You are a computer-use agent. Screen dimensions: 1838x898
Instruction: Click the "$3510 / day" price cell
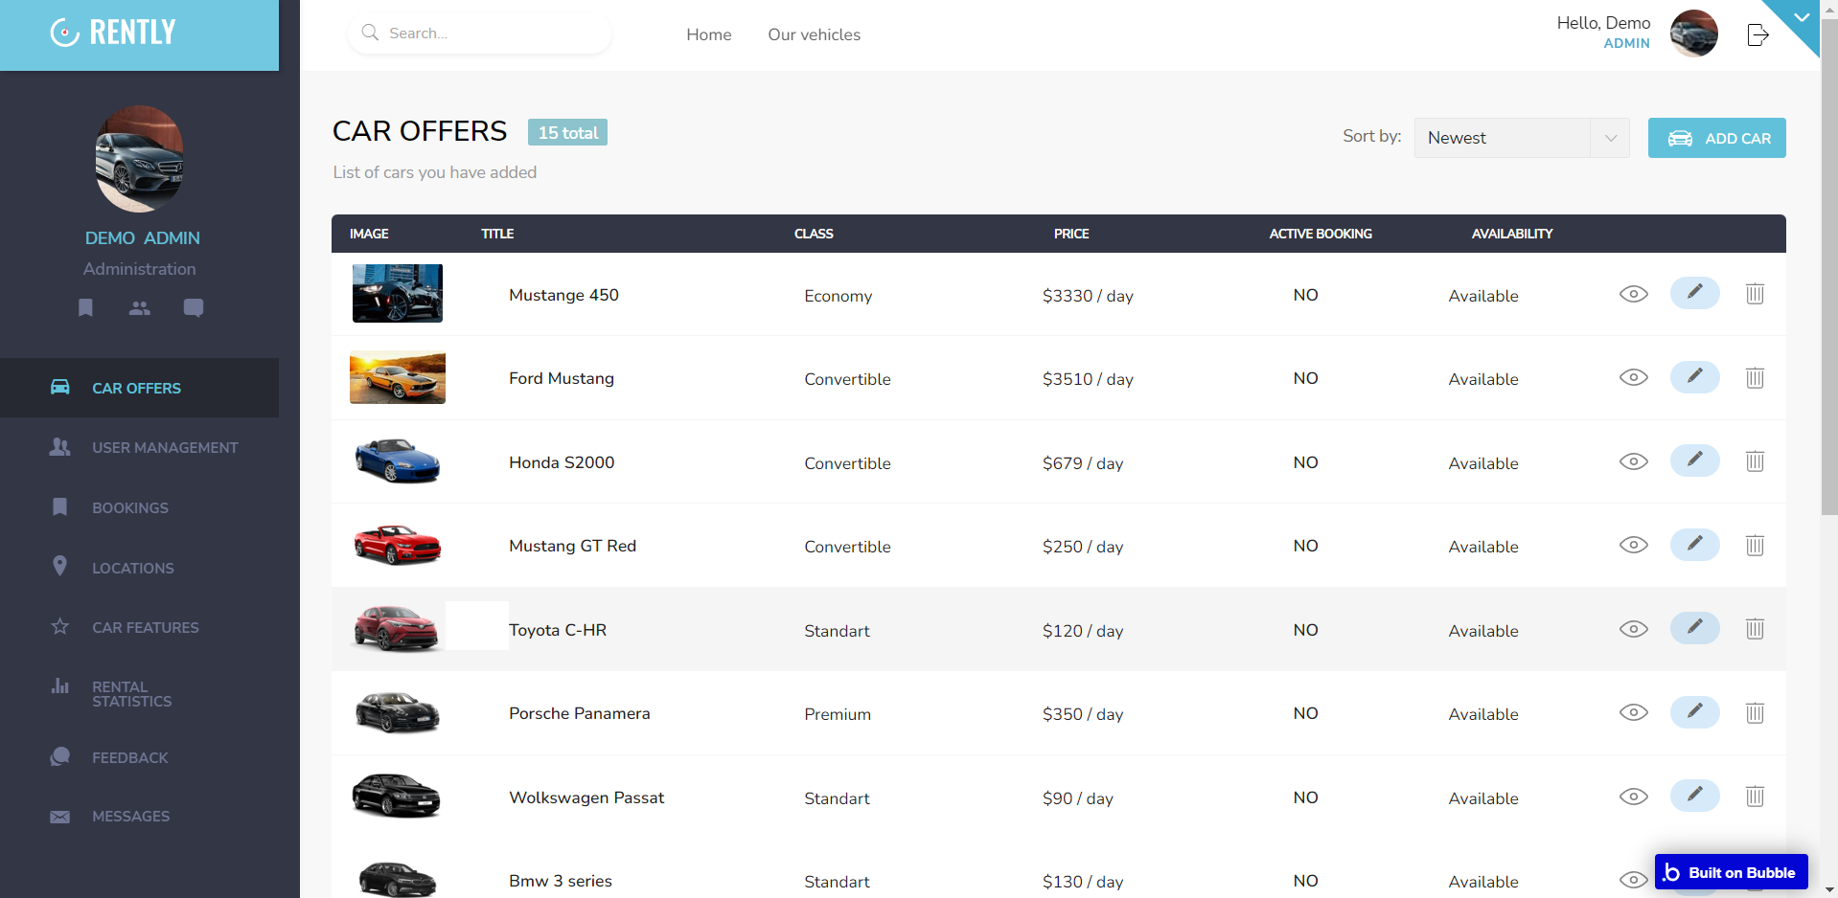(x=1088, y=379)
